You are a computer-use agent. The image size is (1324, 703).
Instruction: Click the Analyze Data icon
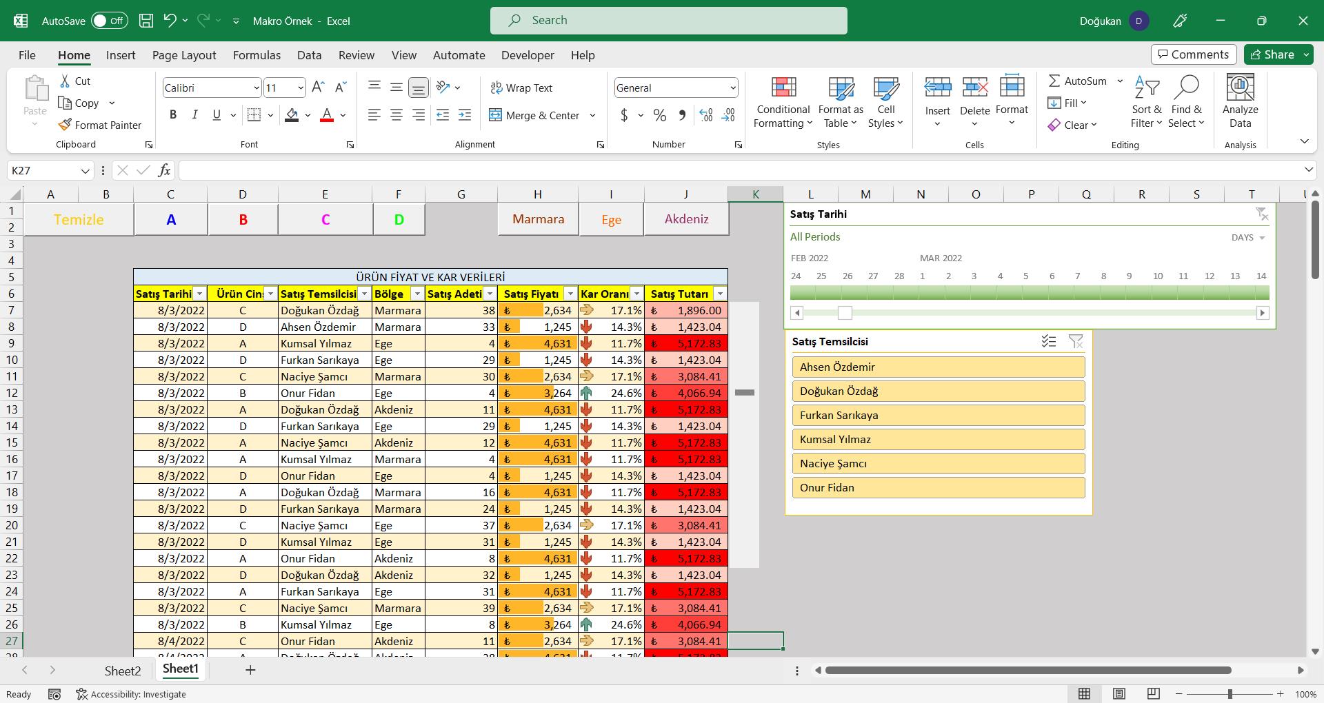tap(1239, 102)
